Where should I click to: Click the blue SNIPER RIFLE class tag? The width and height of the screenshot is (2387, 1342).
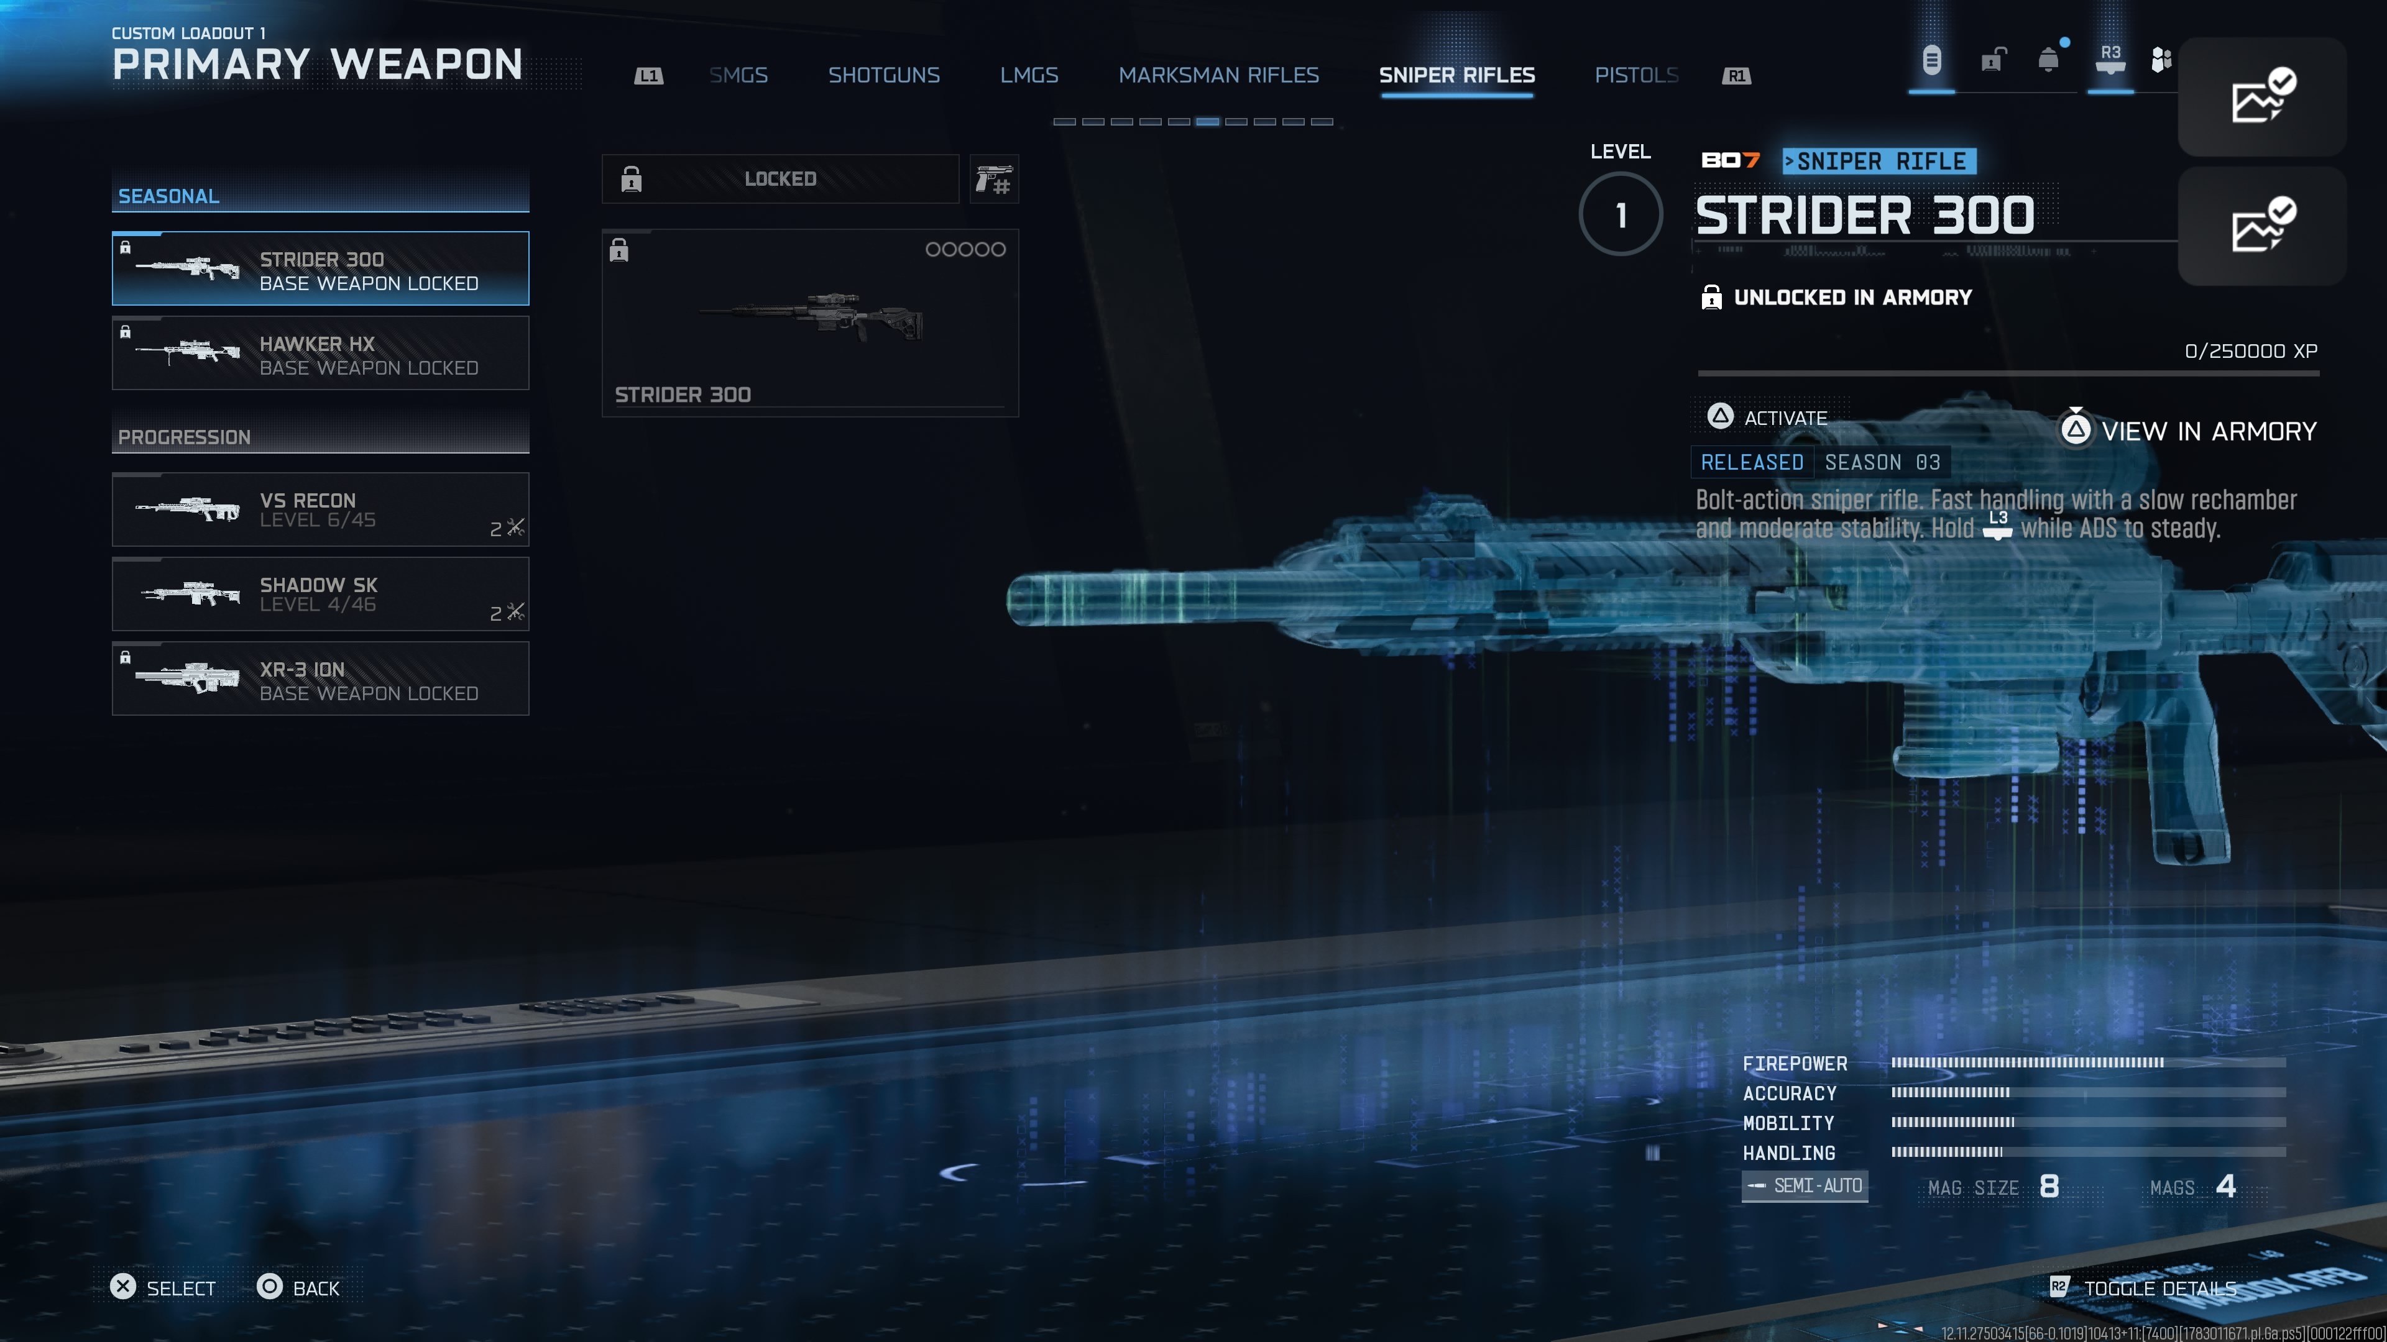pos(1879,161)
